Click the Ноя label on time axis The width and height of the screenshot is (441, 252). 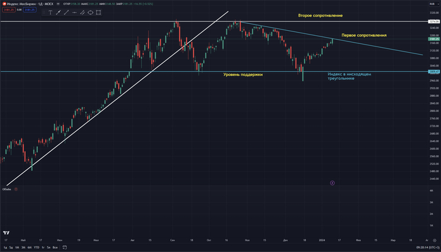tap(247, 240)
